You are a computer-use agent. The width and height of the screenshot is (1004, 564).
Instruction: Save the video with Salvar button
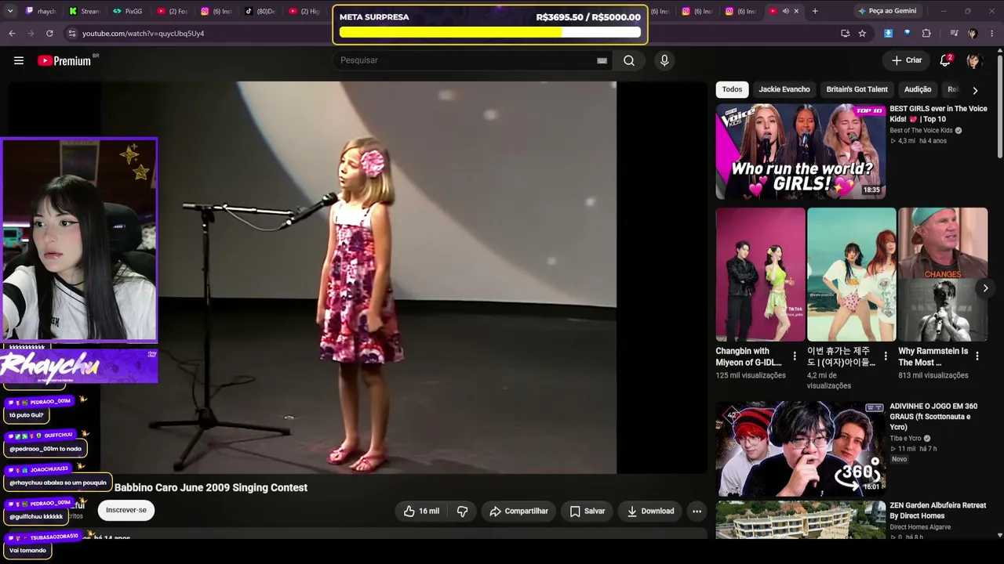tap(587, 511)
